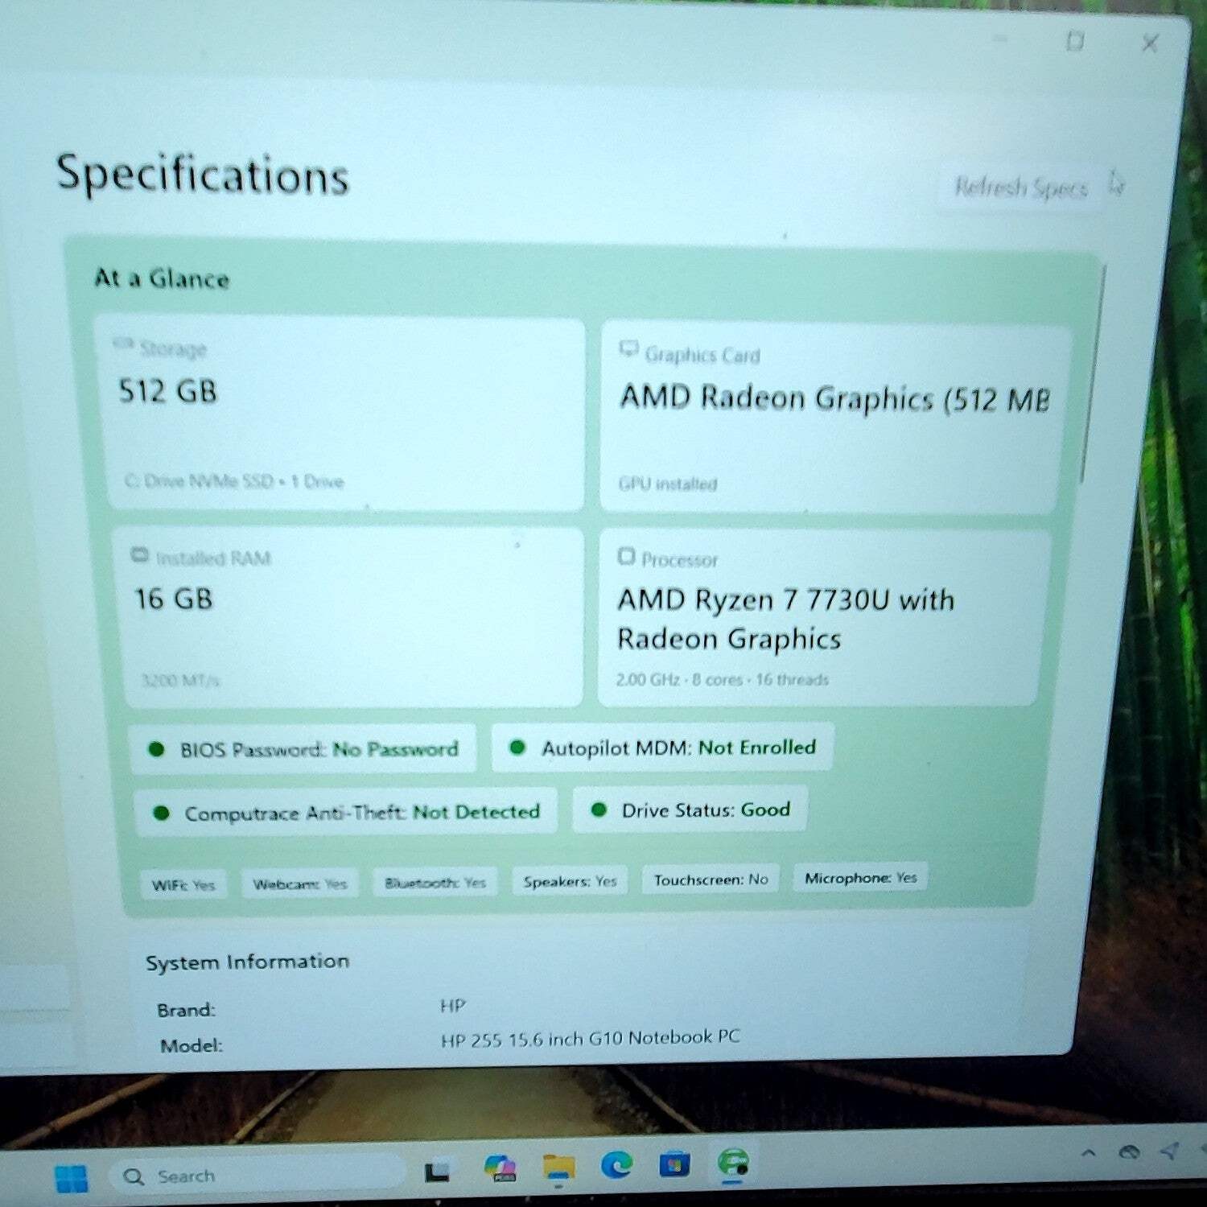Click the Graphics Card monitor icon

[x=628, y=349]
